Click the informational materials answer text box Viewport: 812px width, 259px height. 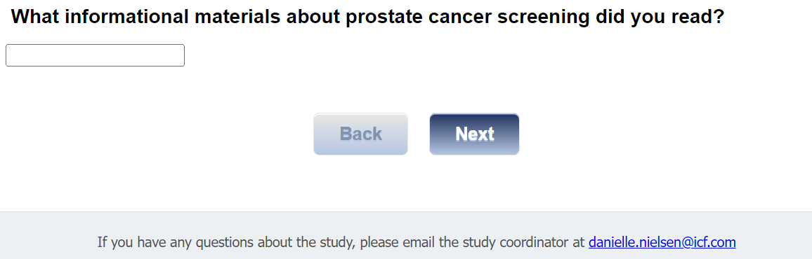[x=95, y=55]
